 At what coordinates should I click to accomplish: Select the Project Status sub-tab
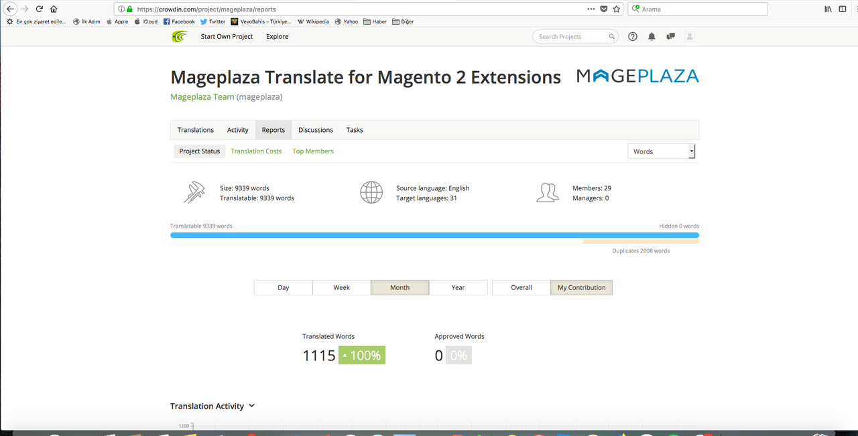(x=200, y=151)
